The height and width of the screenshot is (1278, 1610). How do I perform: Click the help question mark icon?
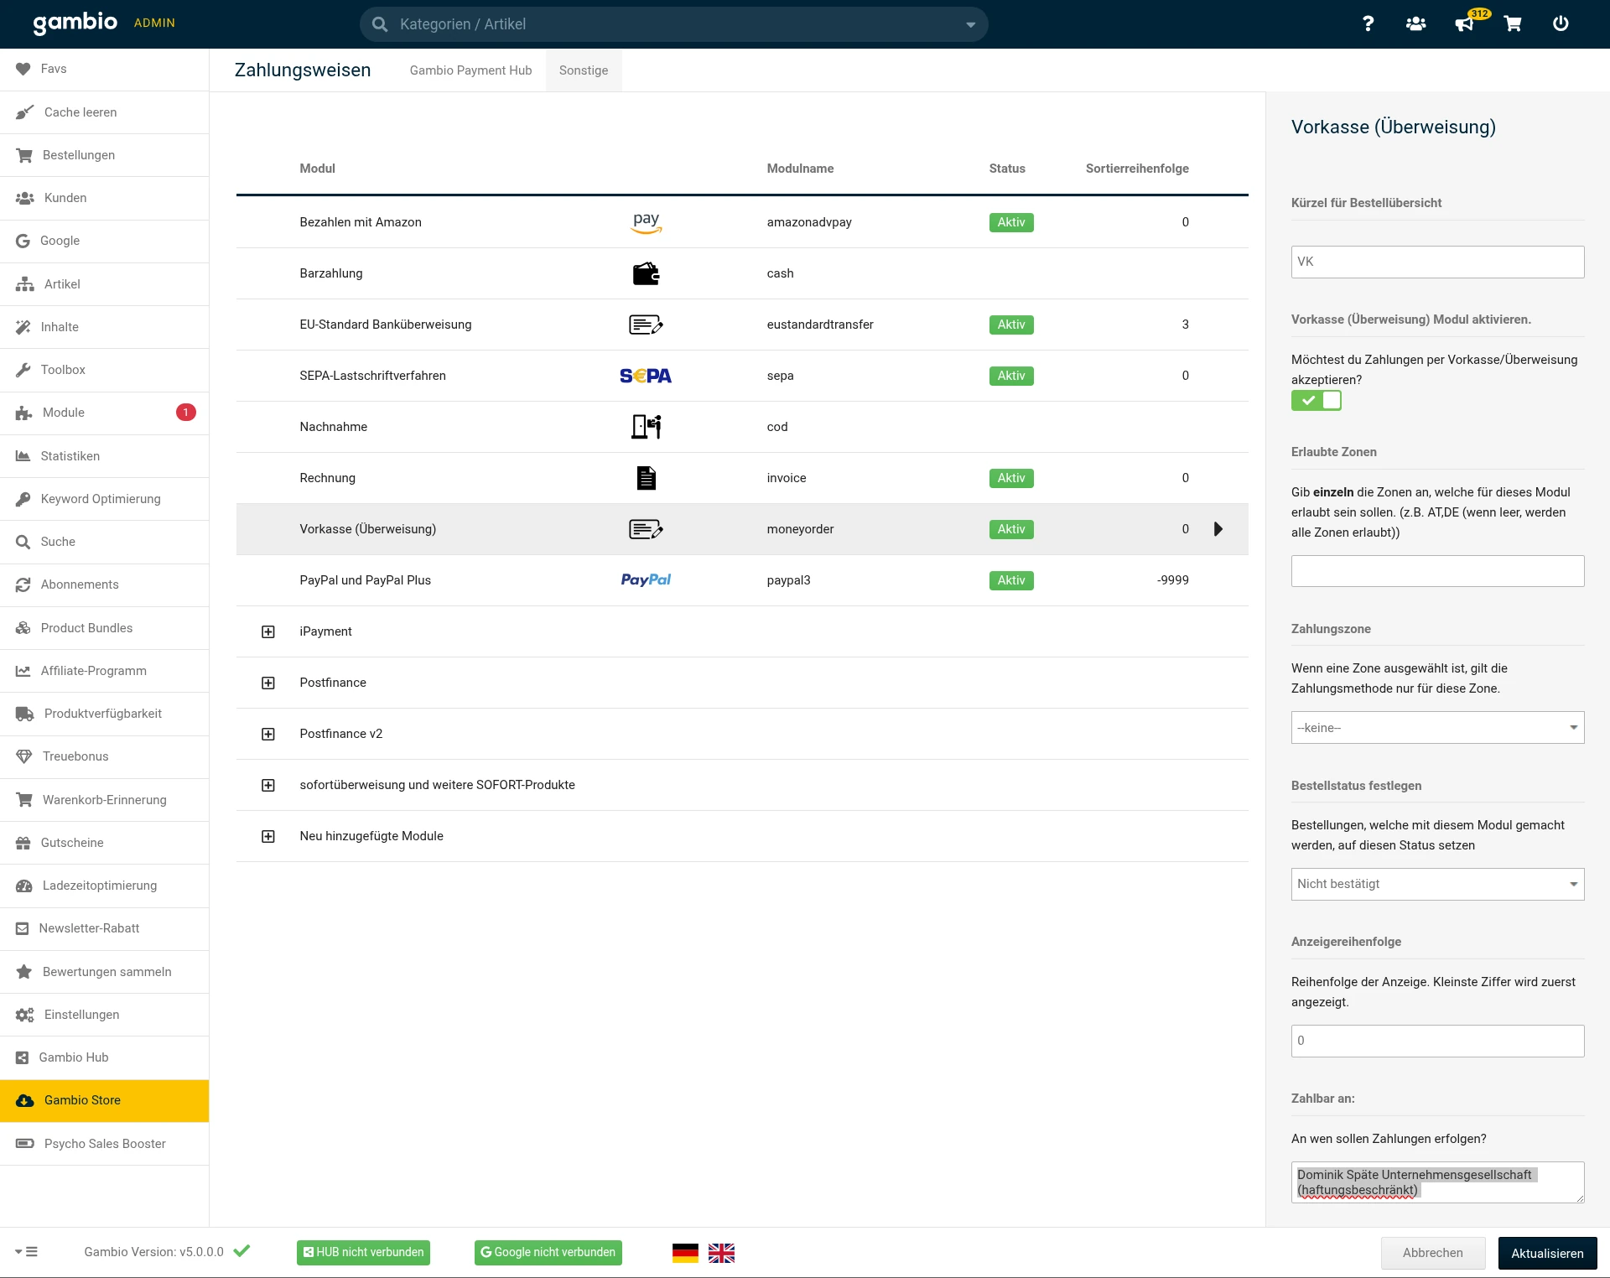point(1368,23)
